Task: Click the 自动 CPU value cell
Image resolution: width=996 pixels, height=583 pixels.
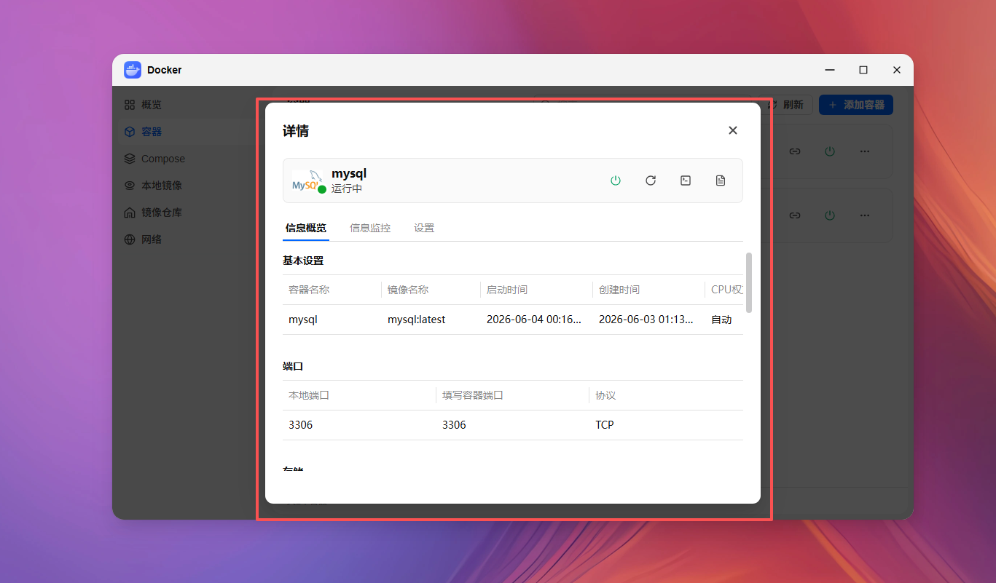Action: (x=721, y=320)
